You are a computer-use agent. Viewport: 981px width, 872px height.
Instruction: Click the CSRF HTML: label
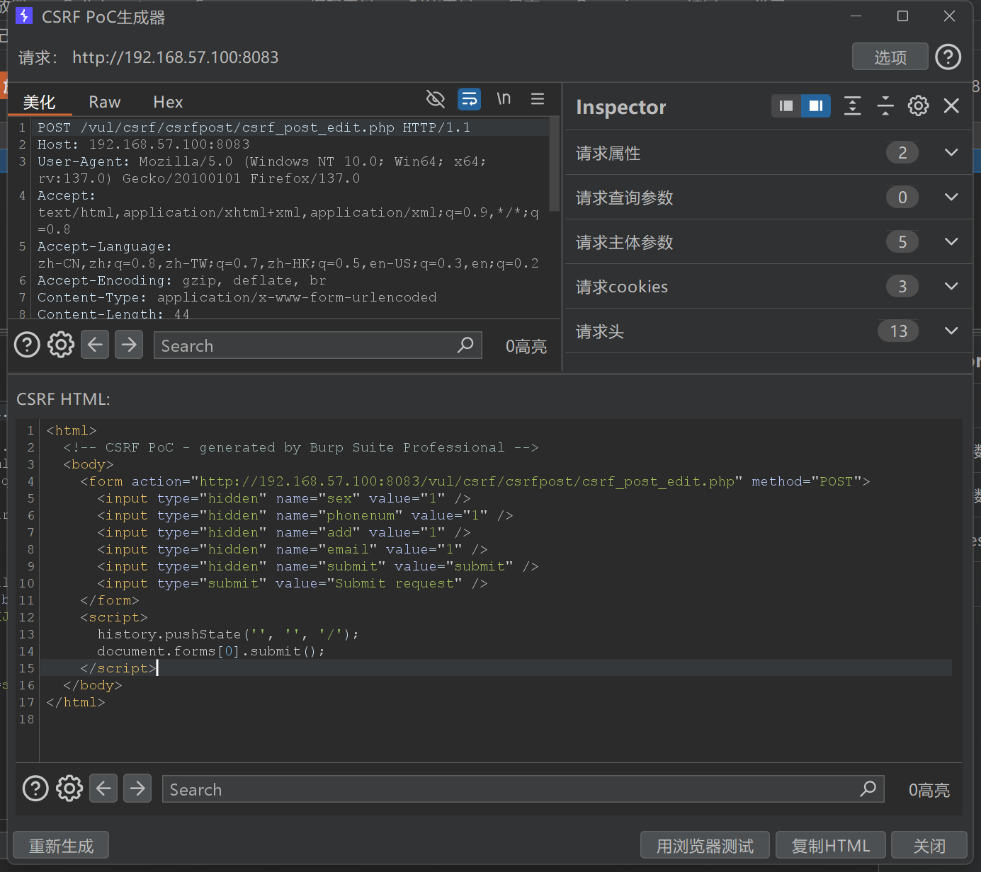click(x=63, y=399)
